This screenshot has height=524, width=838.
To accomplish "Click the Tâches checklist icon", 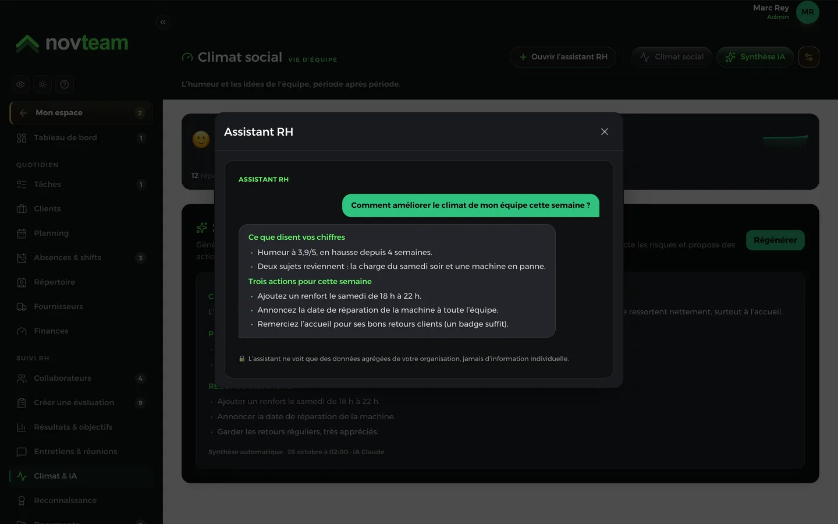I will pos(22,185).
